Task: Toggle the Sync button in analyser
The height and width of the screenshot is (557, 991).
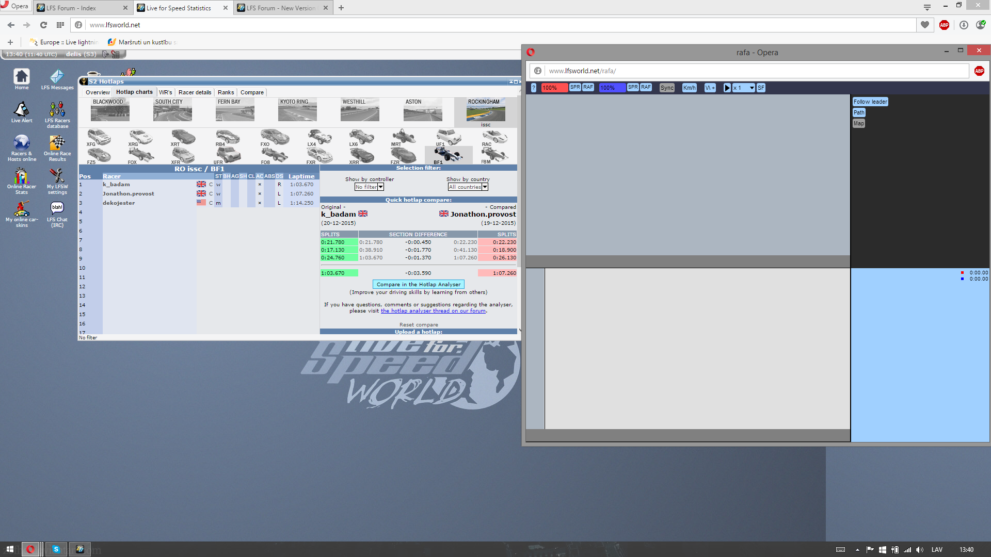Action: 667,88
